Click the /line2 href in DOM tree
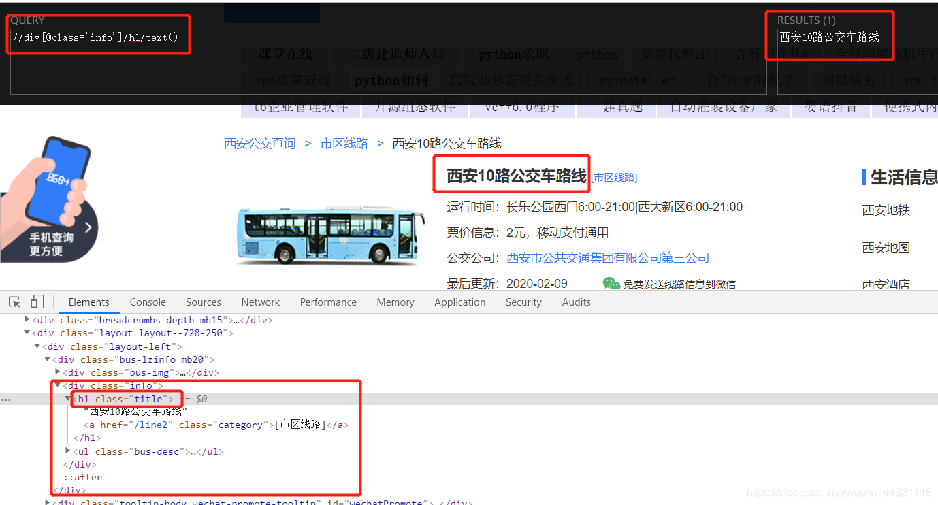This screenshot has width=938, height=505. (x=150, y=425)
